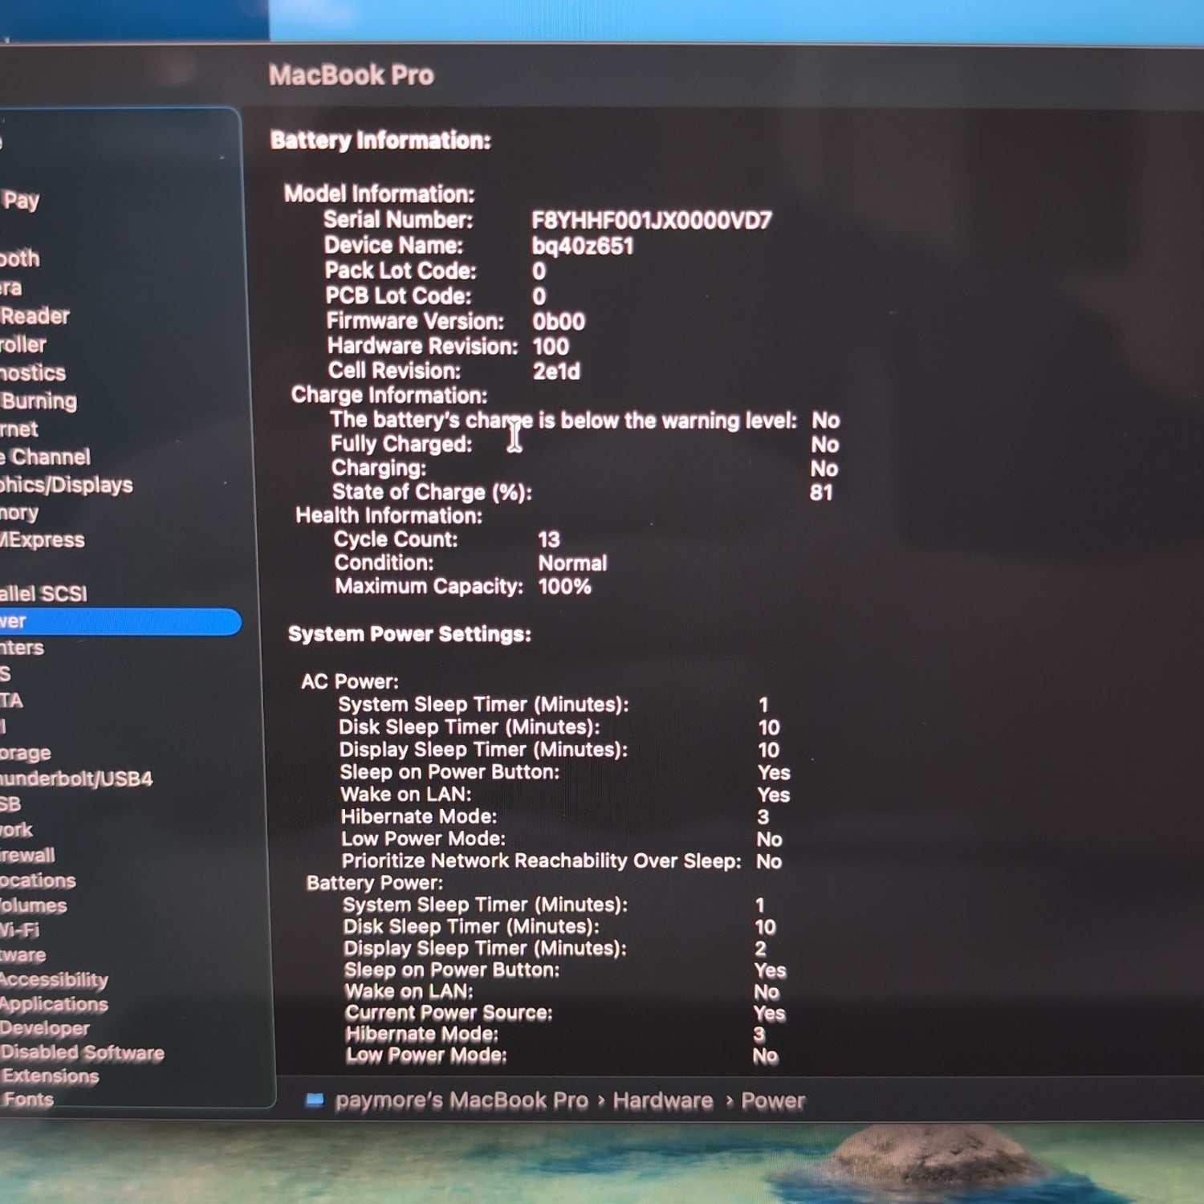The height and width of the screenshot is (1204, 1204).
Task: Open Developer in the sidebar
Action: [45, 1028]
